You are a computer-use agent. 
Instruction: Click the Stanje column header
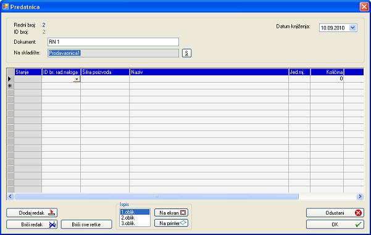tap(28, 72)
